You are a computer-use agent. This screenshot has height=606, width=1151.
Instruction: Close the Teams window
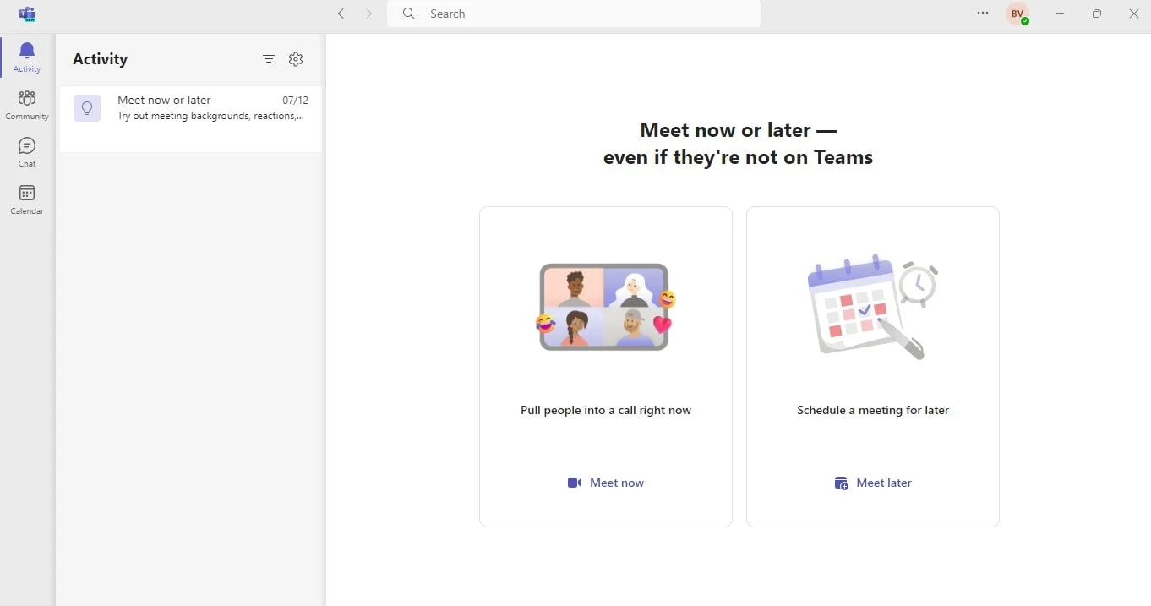tap(1133, 14)
